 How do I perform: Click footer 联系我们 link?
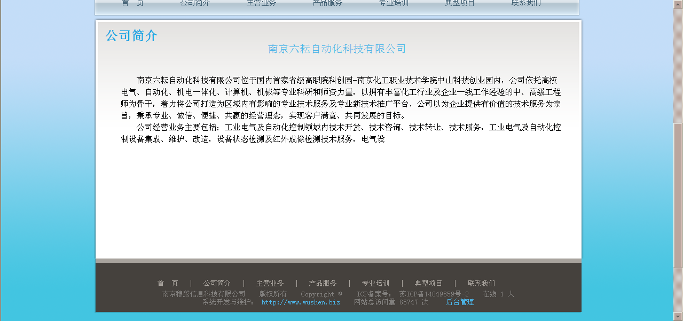(x=481, y=283)
